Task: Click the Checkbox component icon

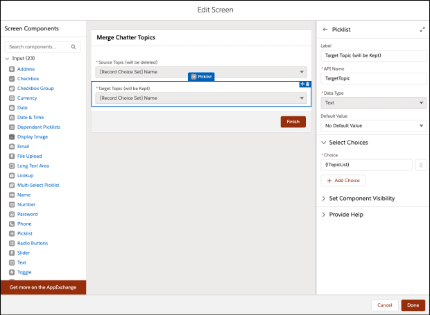Action: 12,79
